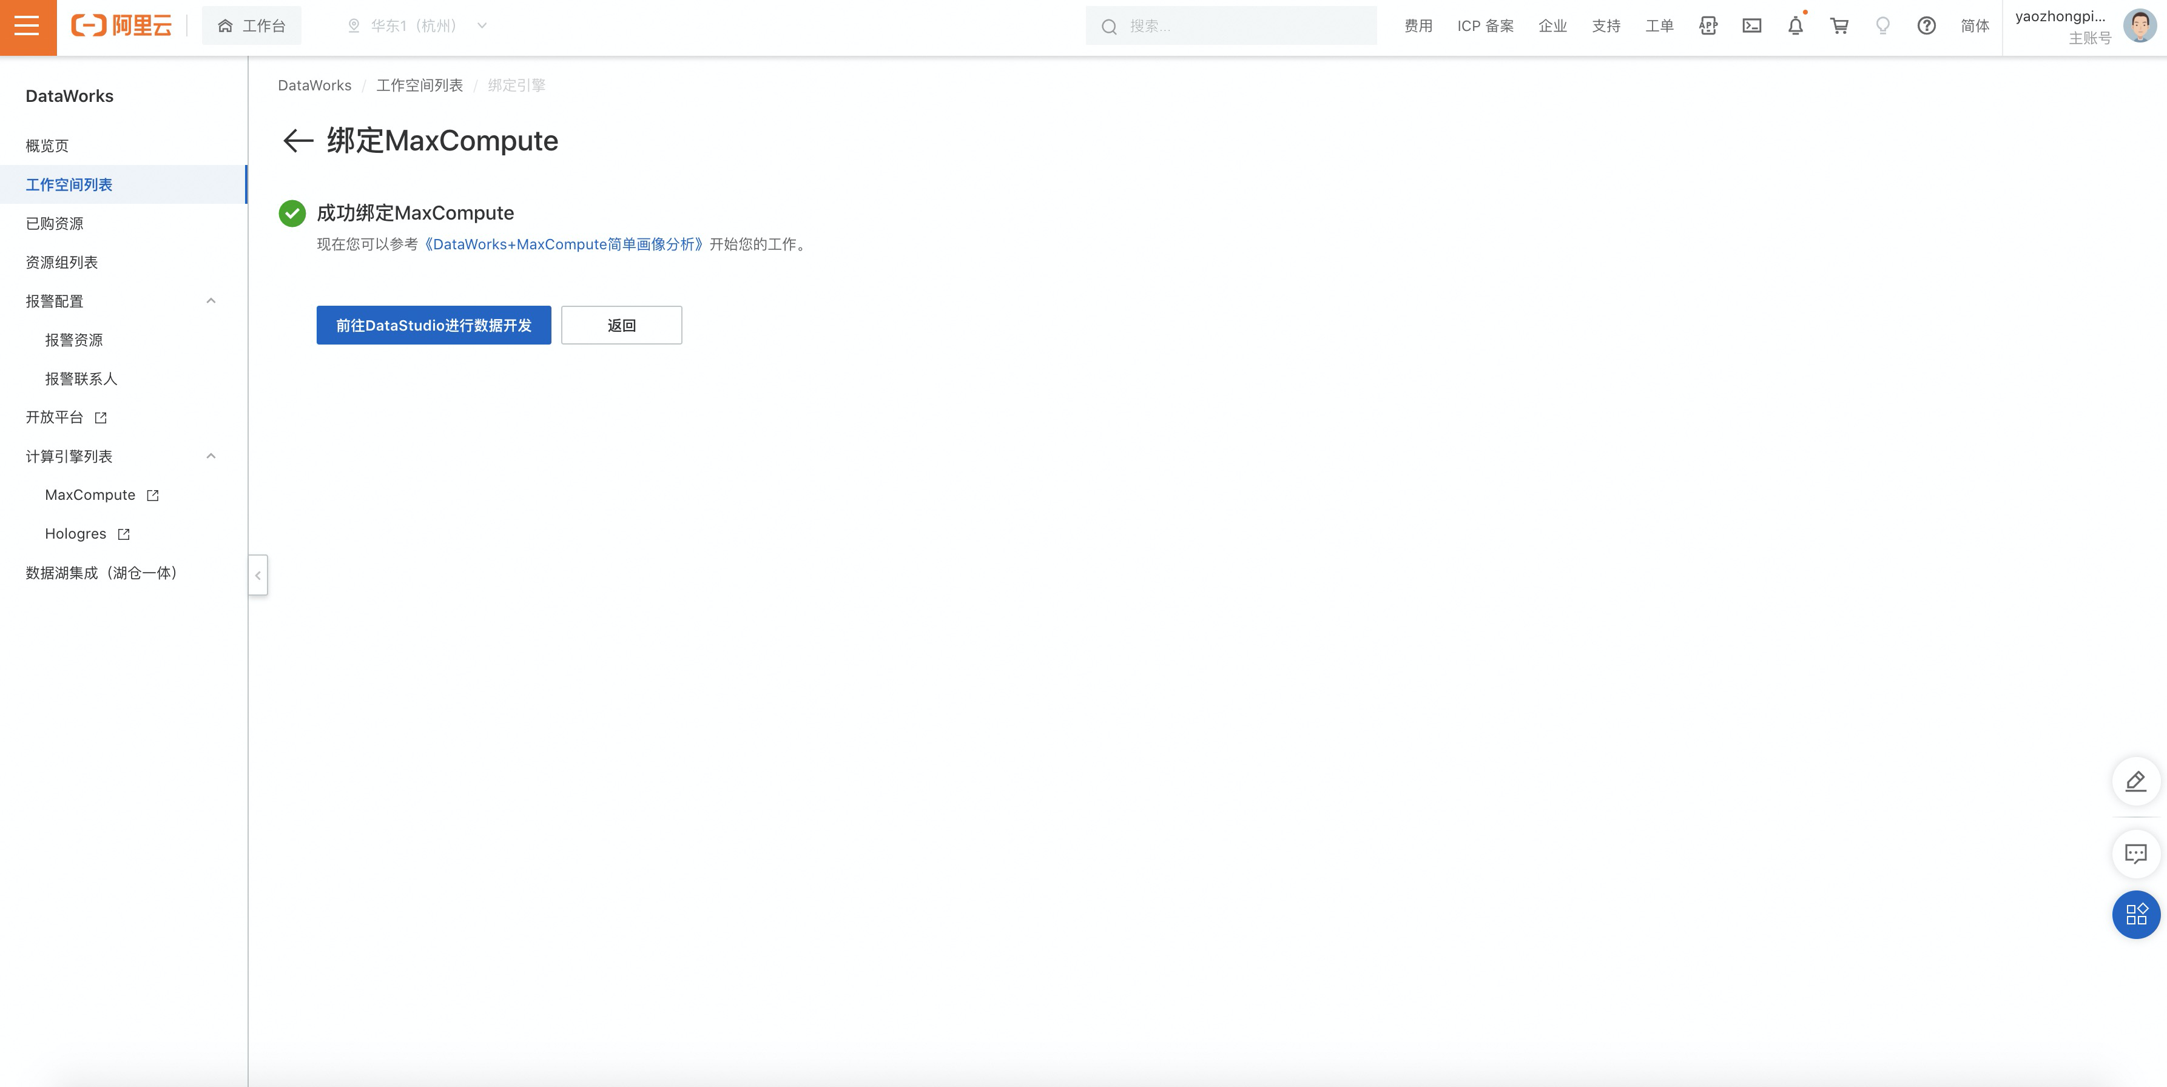Screen dimensions: 2167x1087
Task: Collapse the sidebar with the handle
Action: pos(258,576)
